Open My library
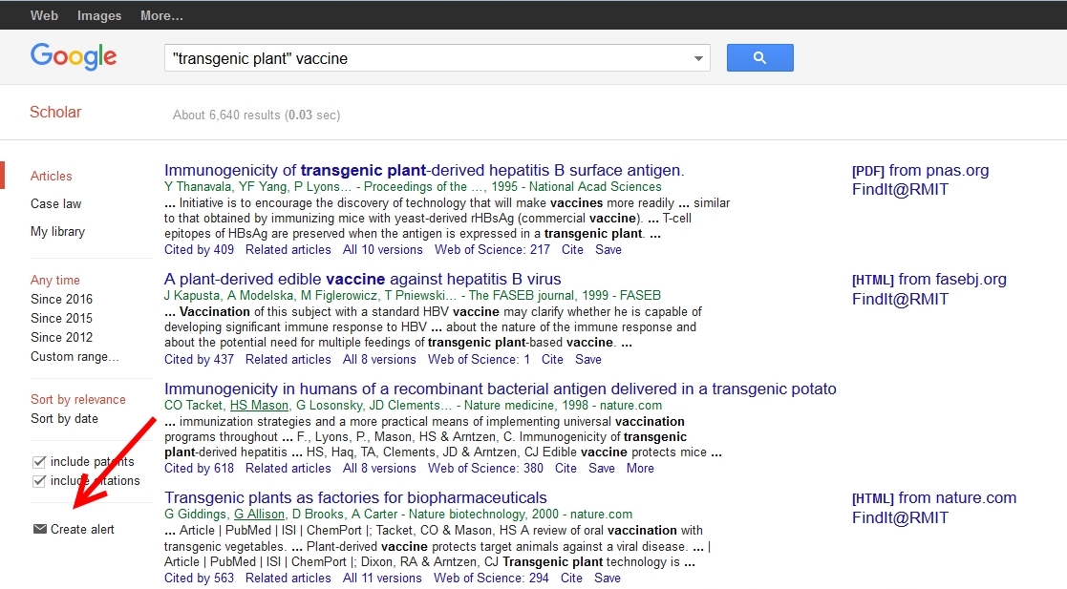Image resolution: width=1067 pixels, height=589 pixels. point(58,232)
